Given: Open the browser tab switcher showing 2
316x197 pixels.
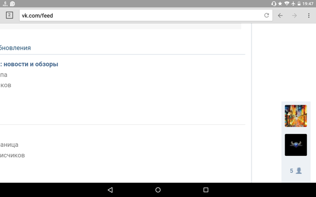Looking at the screenshot, I should (9, 15).
